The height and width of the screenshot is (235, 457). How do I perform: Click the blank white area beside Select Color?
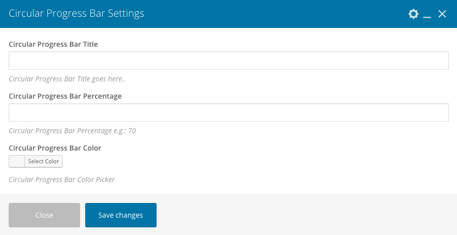[255, 161]
